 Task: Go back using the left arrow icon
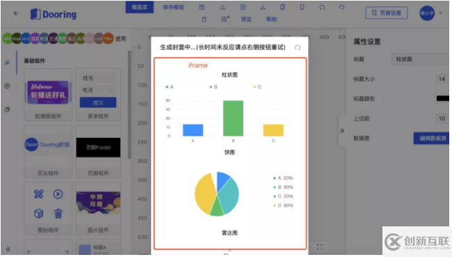tap(16, 13)
